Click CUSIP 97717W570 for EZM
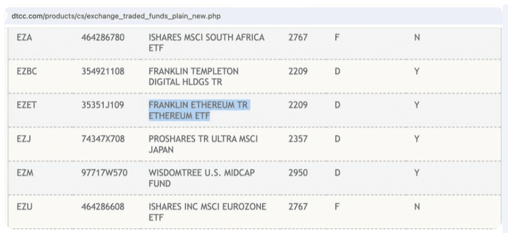This screenshot has width=508, height=233. click(x=104, y=173)
